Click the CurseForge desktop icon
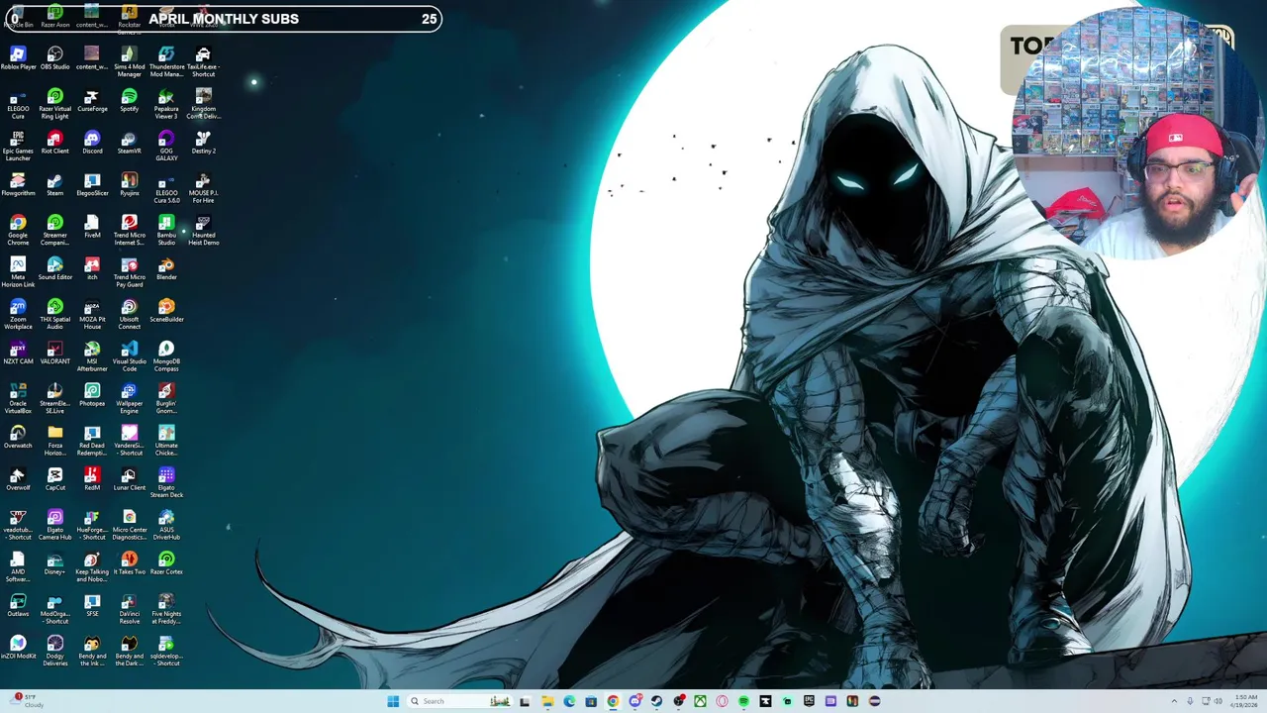 tap(92, 100)
